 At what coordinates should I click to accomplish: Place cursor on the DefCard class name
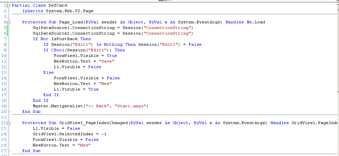pos(58,6)
